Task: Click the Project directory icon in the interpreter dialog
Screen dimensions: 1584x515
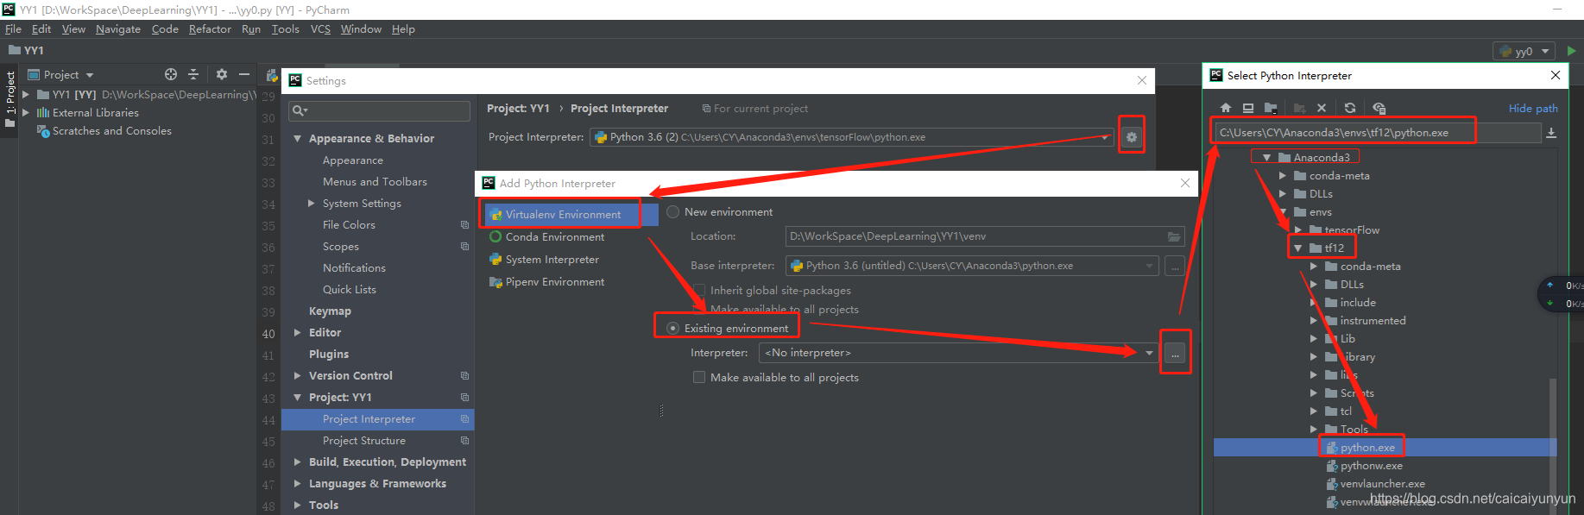Action: pos(1271,108)
